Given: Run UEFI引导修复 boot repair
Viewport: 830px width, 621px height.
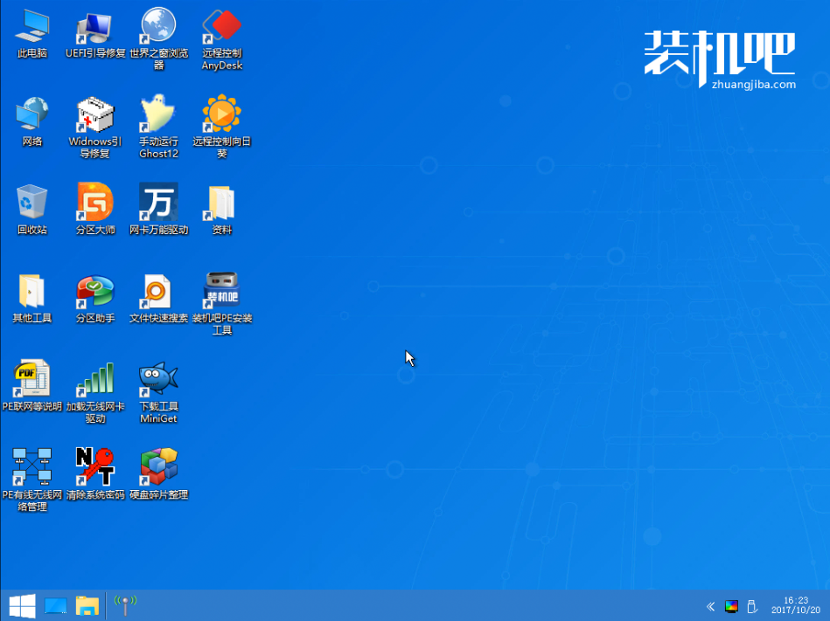Looking at the screenshot, I should point(94,26).
